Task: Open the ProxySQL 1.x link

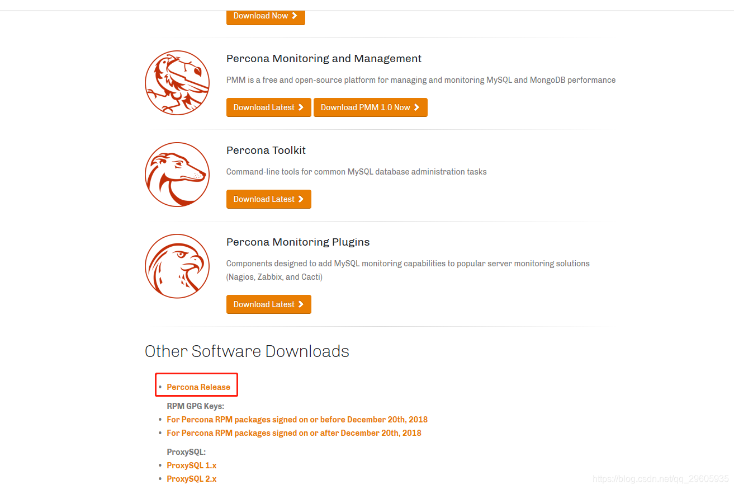Action: 191,466
